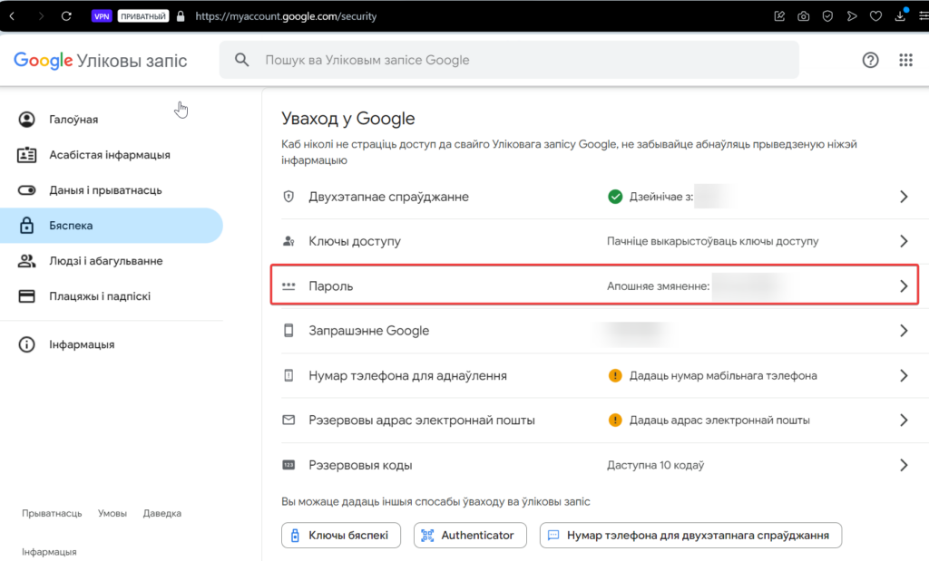Click the Двухэтапнае спраўджанне label
929x561 pixels.
click(388, 197)
